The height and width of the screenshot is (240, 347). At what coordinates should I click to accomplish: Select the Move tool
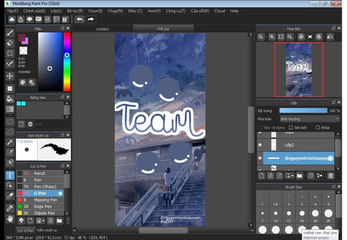click(10, 76)
